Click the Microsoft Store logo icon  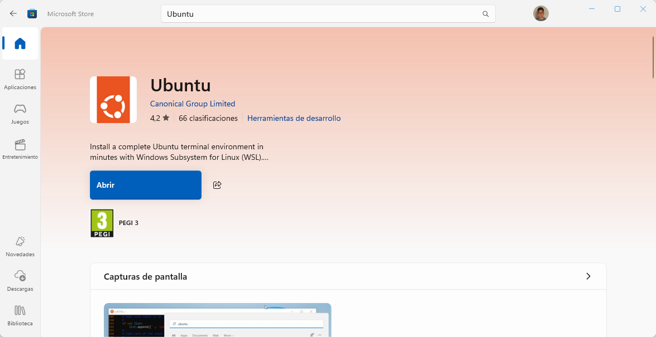point(32,14)
